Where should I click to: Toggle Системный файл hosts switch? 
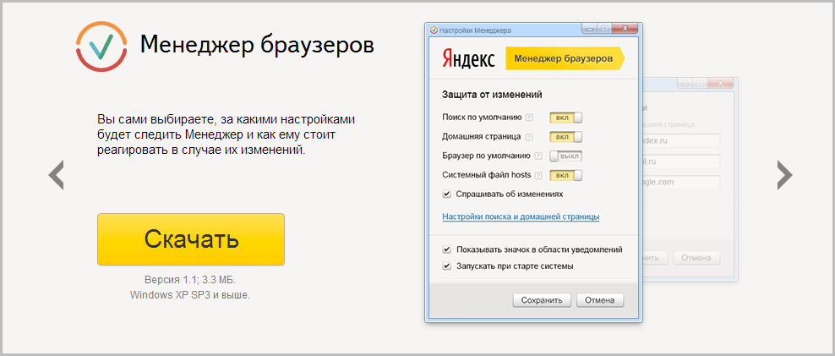click(566, 175)
